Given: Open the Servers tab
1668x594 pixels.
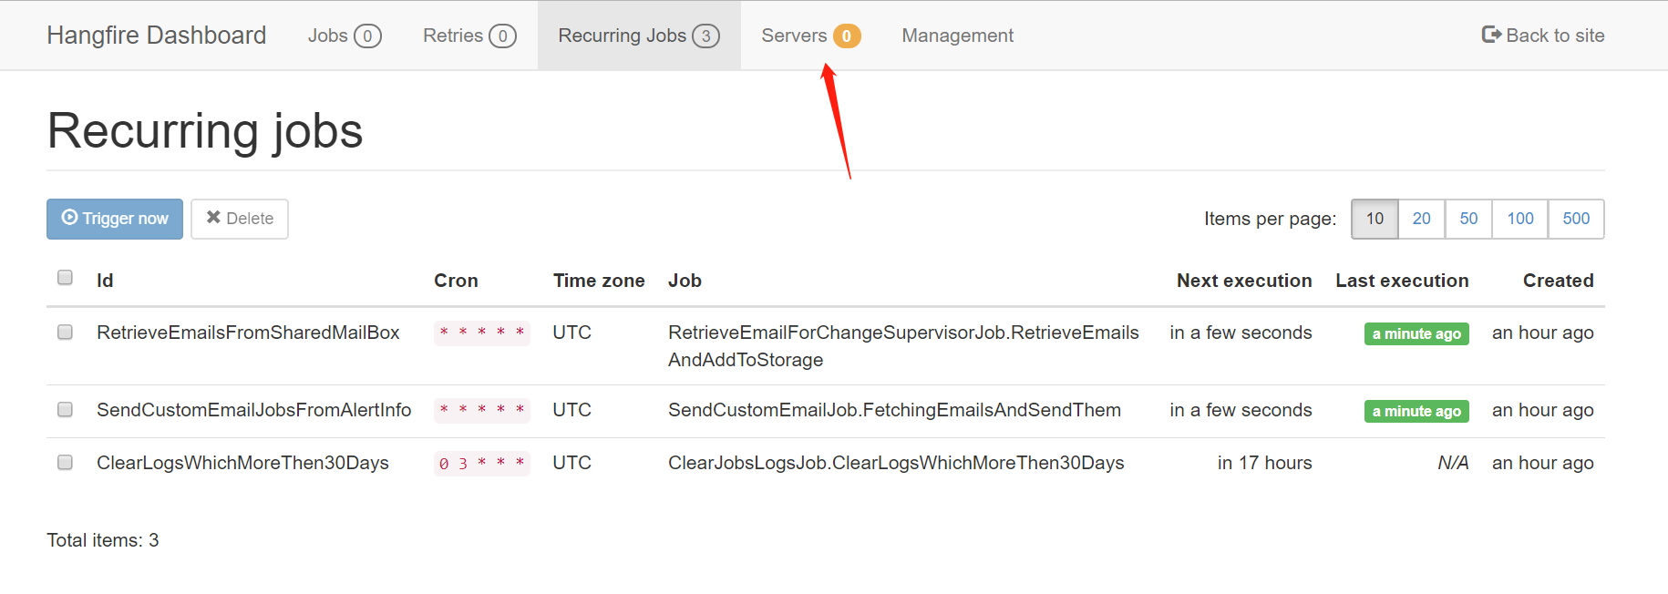Looking at the screenshot, I should point(798,36).
